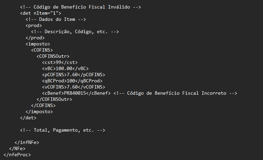Click the closing /COFINSOutr tag
Viewport: 263px width, 160px height.
(54, 99)
